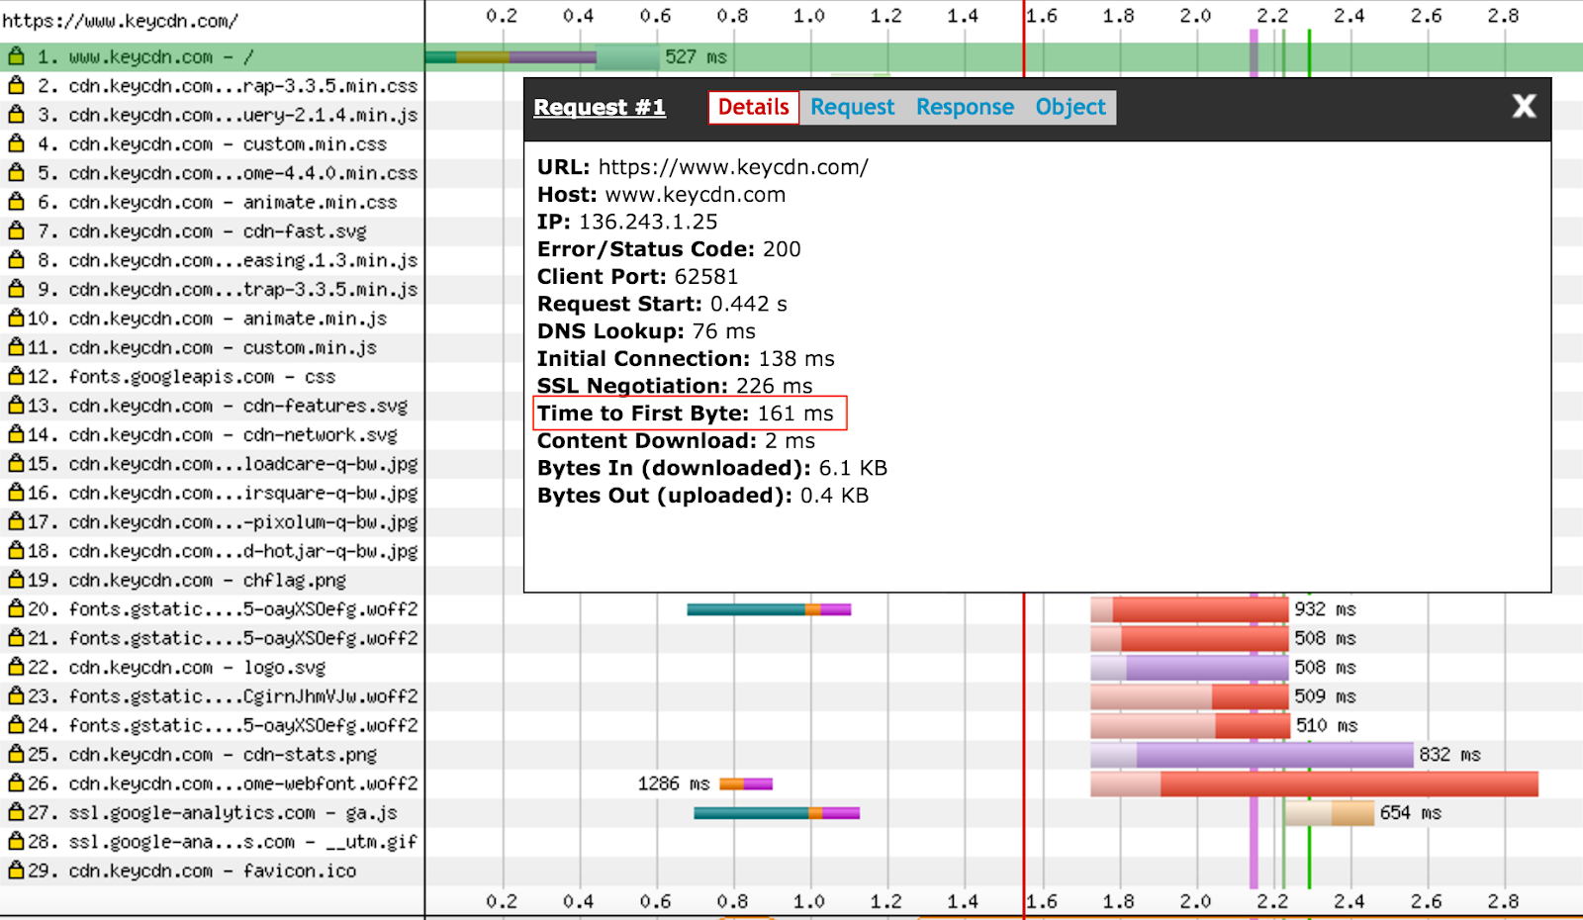Click lock icon of request 13 cdn-features.svg

tap(16, 406)
